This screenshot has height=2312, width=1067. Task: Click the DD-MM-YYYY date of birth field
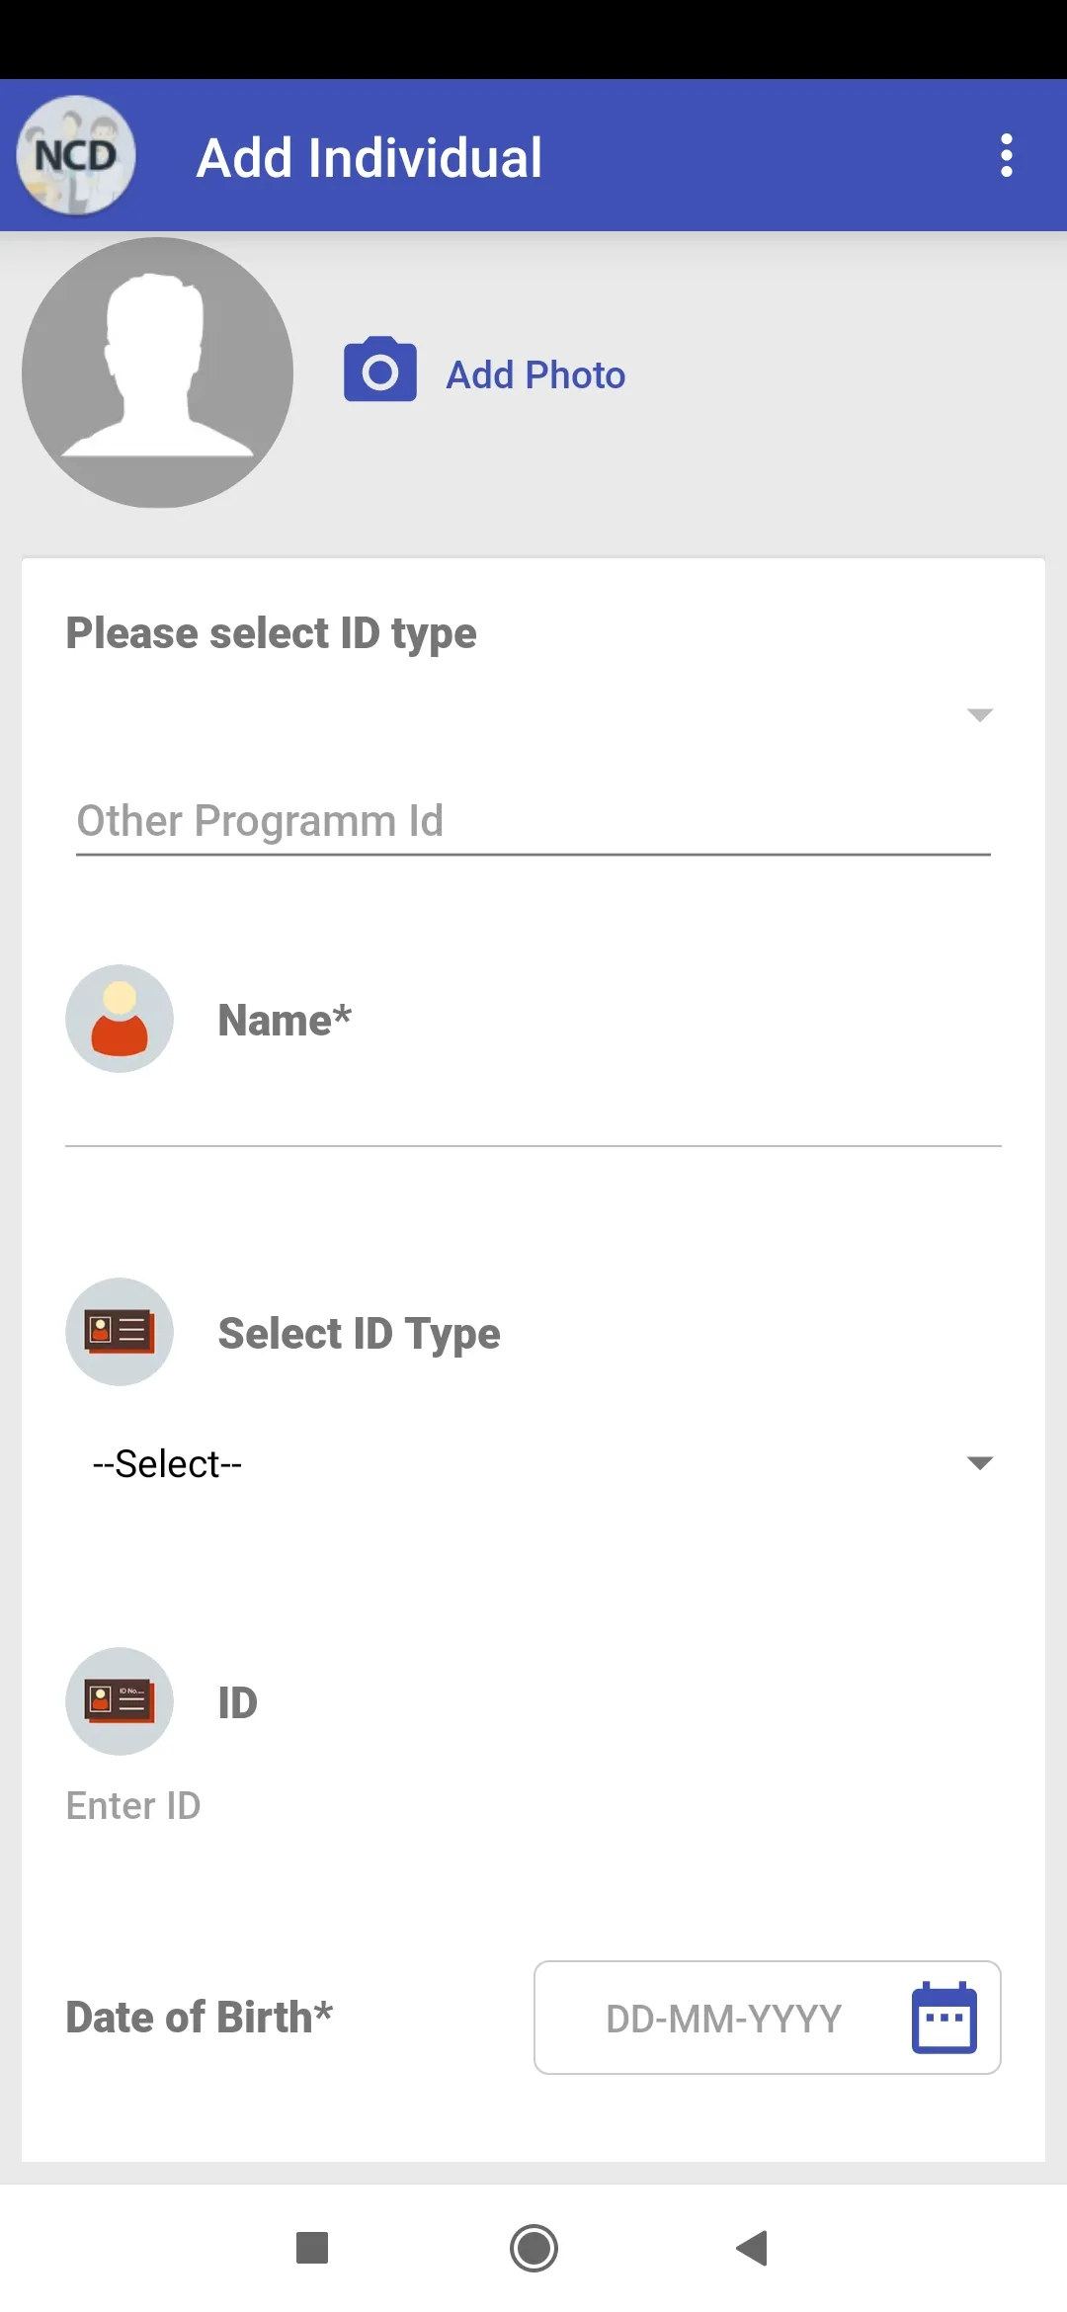[x=767, y=2018]
